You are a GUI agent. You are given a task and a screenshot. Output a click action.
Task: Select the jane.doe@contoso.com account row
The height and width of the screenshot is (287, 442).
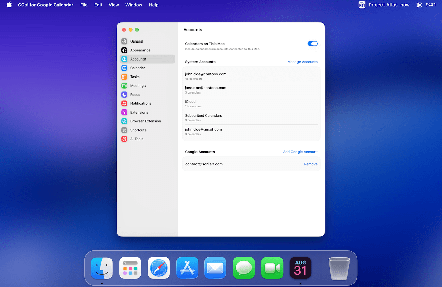click(x=251, y=90)
